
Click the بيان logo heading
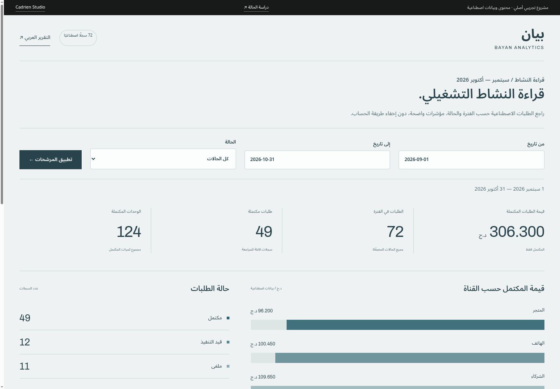click(532, 35)
